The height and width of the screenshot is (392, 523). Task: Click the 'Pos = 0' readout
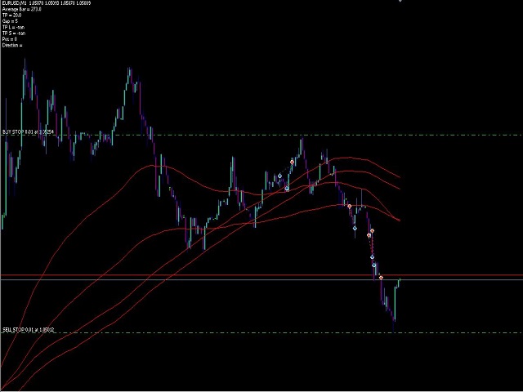tap(10, 39)
